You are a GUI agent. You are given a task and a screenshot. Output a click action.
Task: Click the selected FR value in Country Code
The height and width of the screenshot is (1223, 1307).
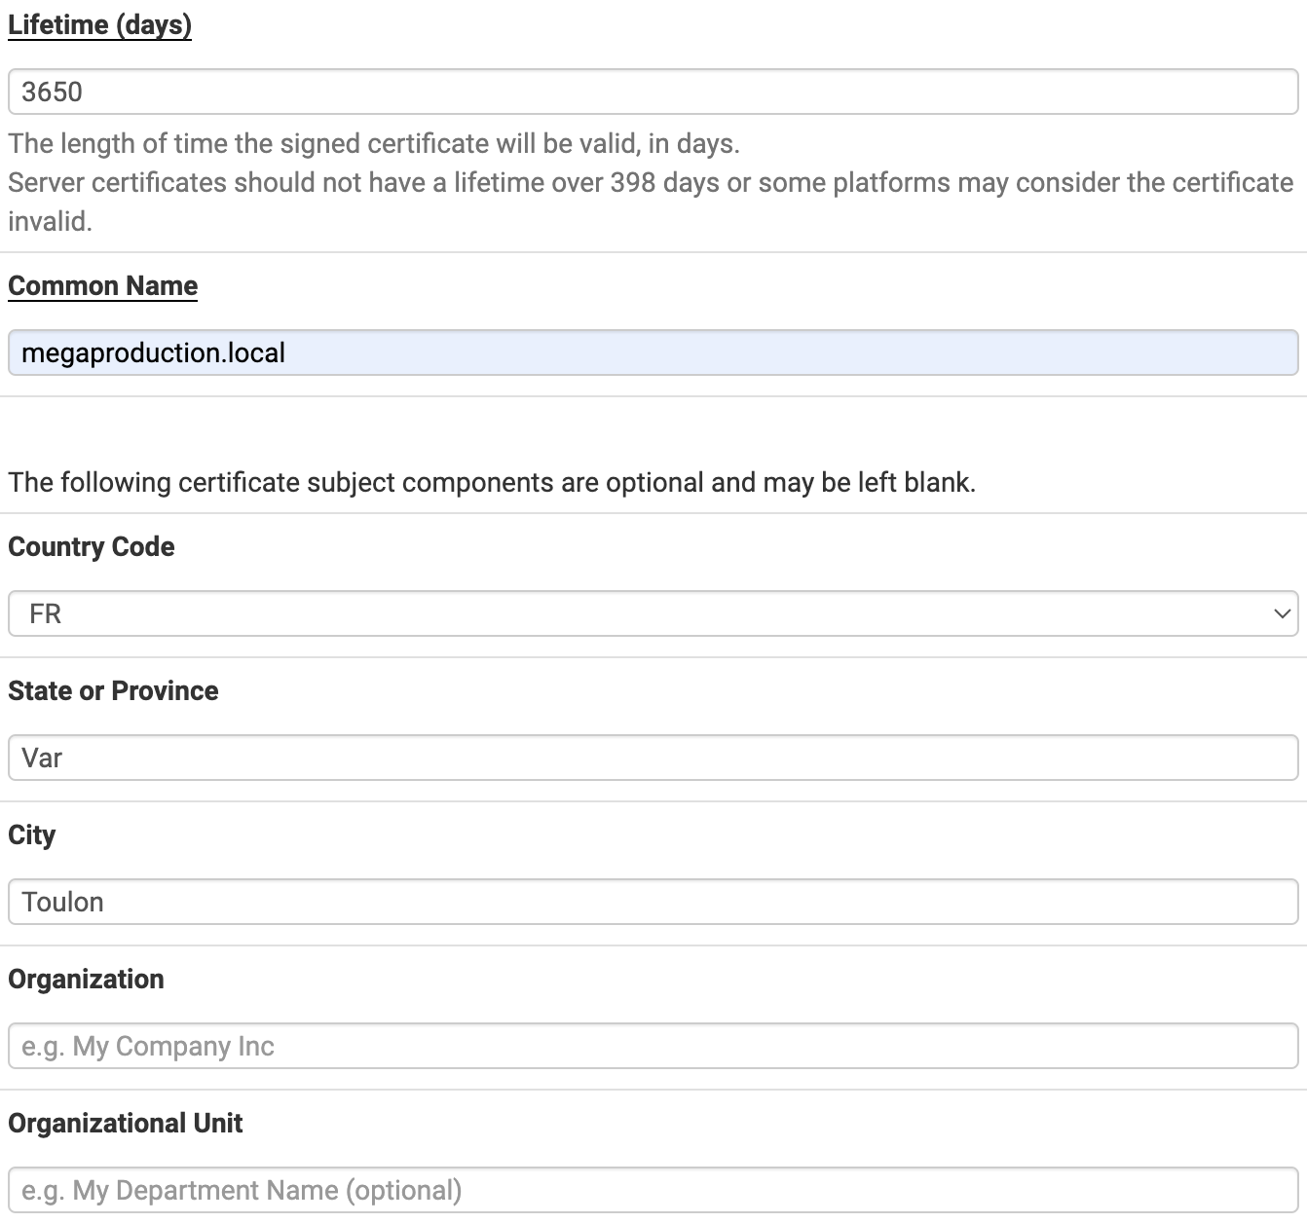(45, 614)
